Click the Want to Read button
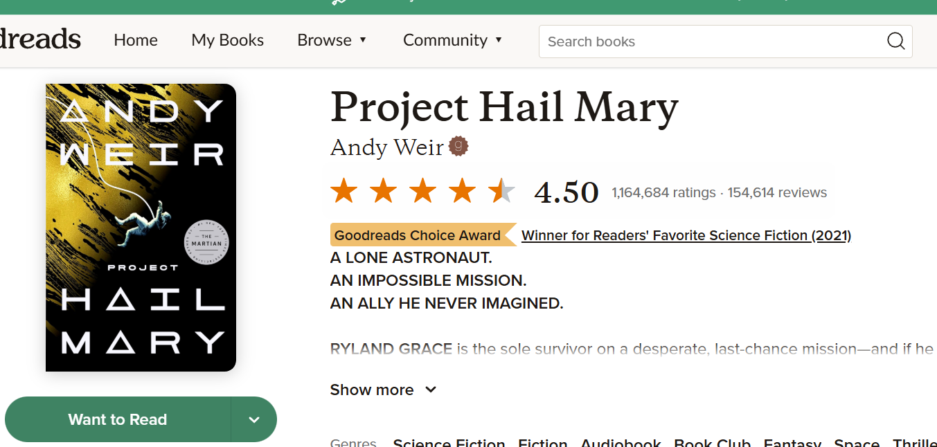 118,419
